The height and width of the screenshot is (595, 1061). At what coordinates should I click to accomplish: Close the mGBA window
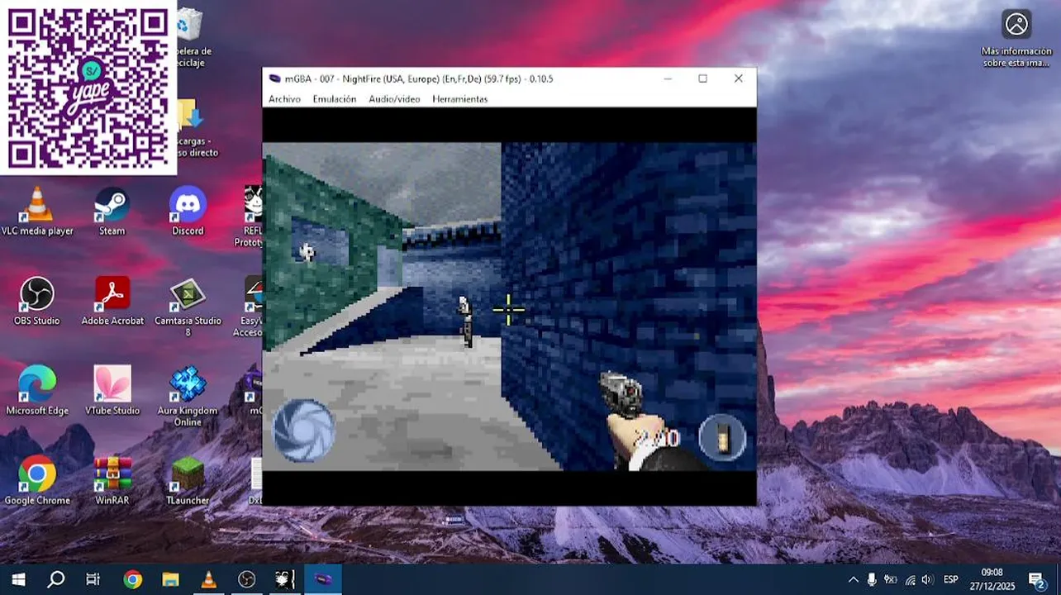[738, 79]
